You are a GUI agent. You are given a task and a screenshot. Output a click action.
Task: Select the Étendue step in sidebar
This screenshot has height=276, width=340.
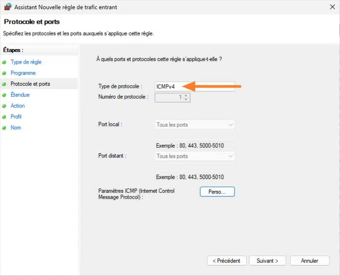click(20, 95)
